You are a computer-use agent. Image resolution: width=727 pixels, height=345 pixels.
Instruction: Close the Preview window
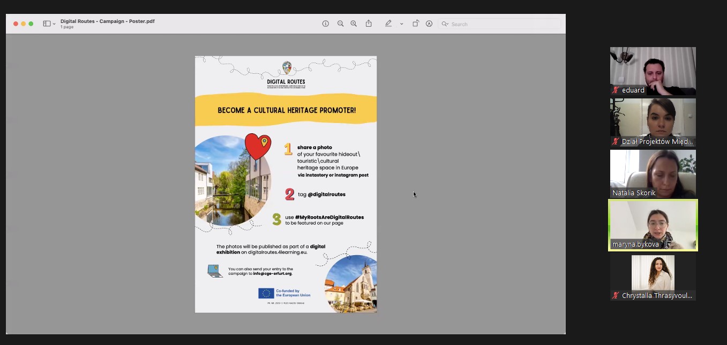16,24
